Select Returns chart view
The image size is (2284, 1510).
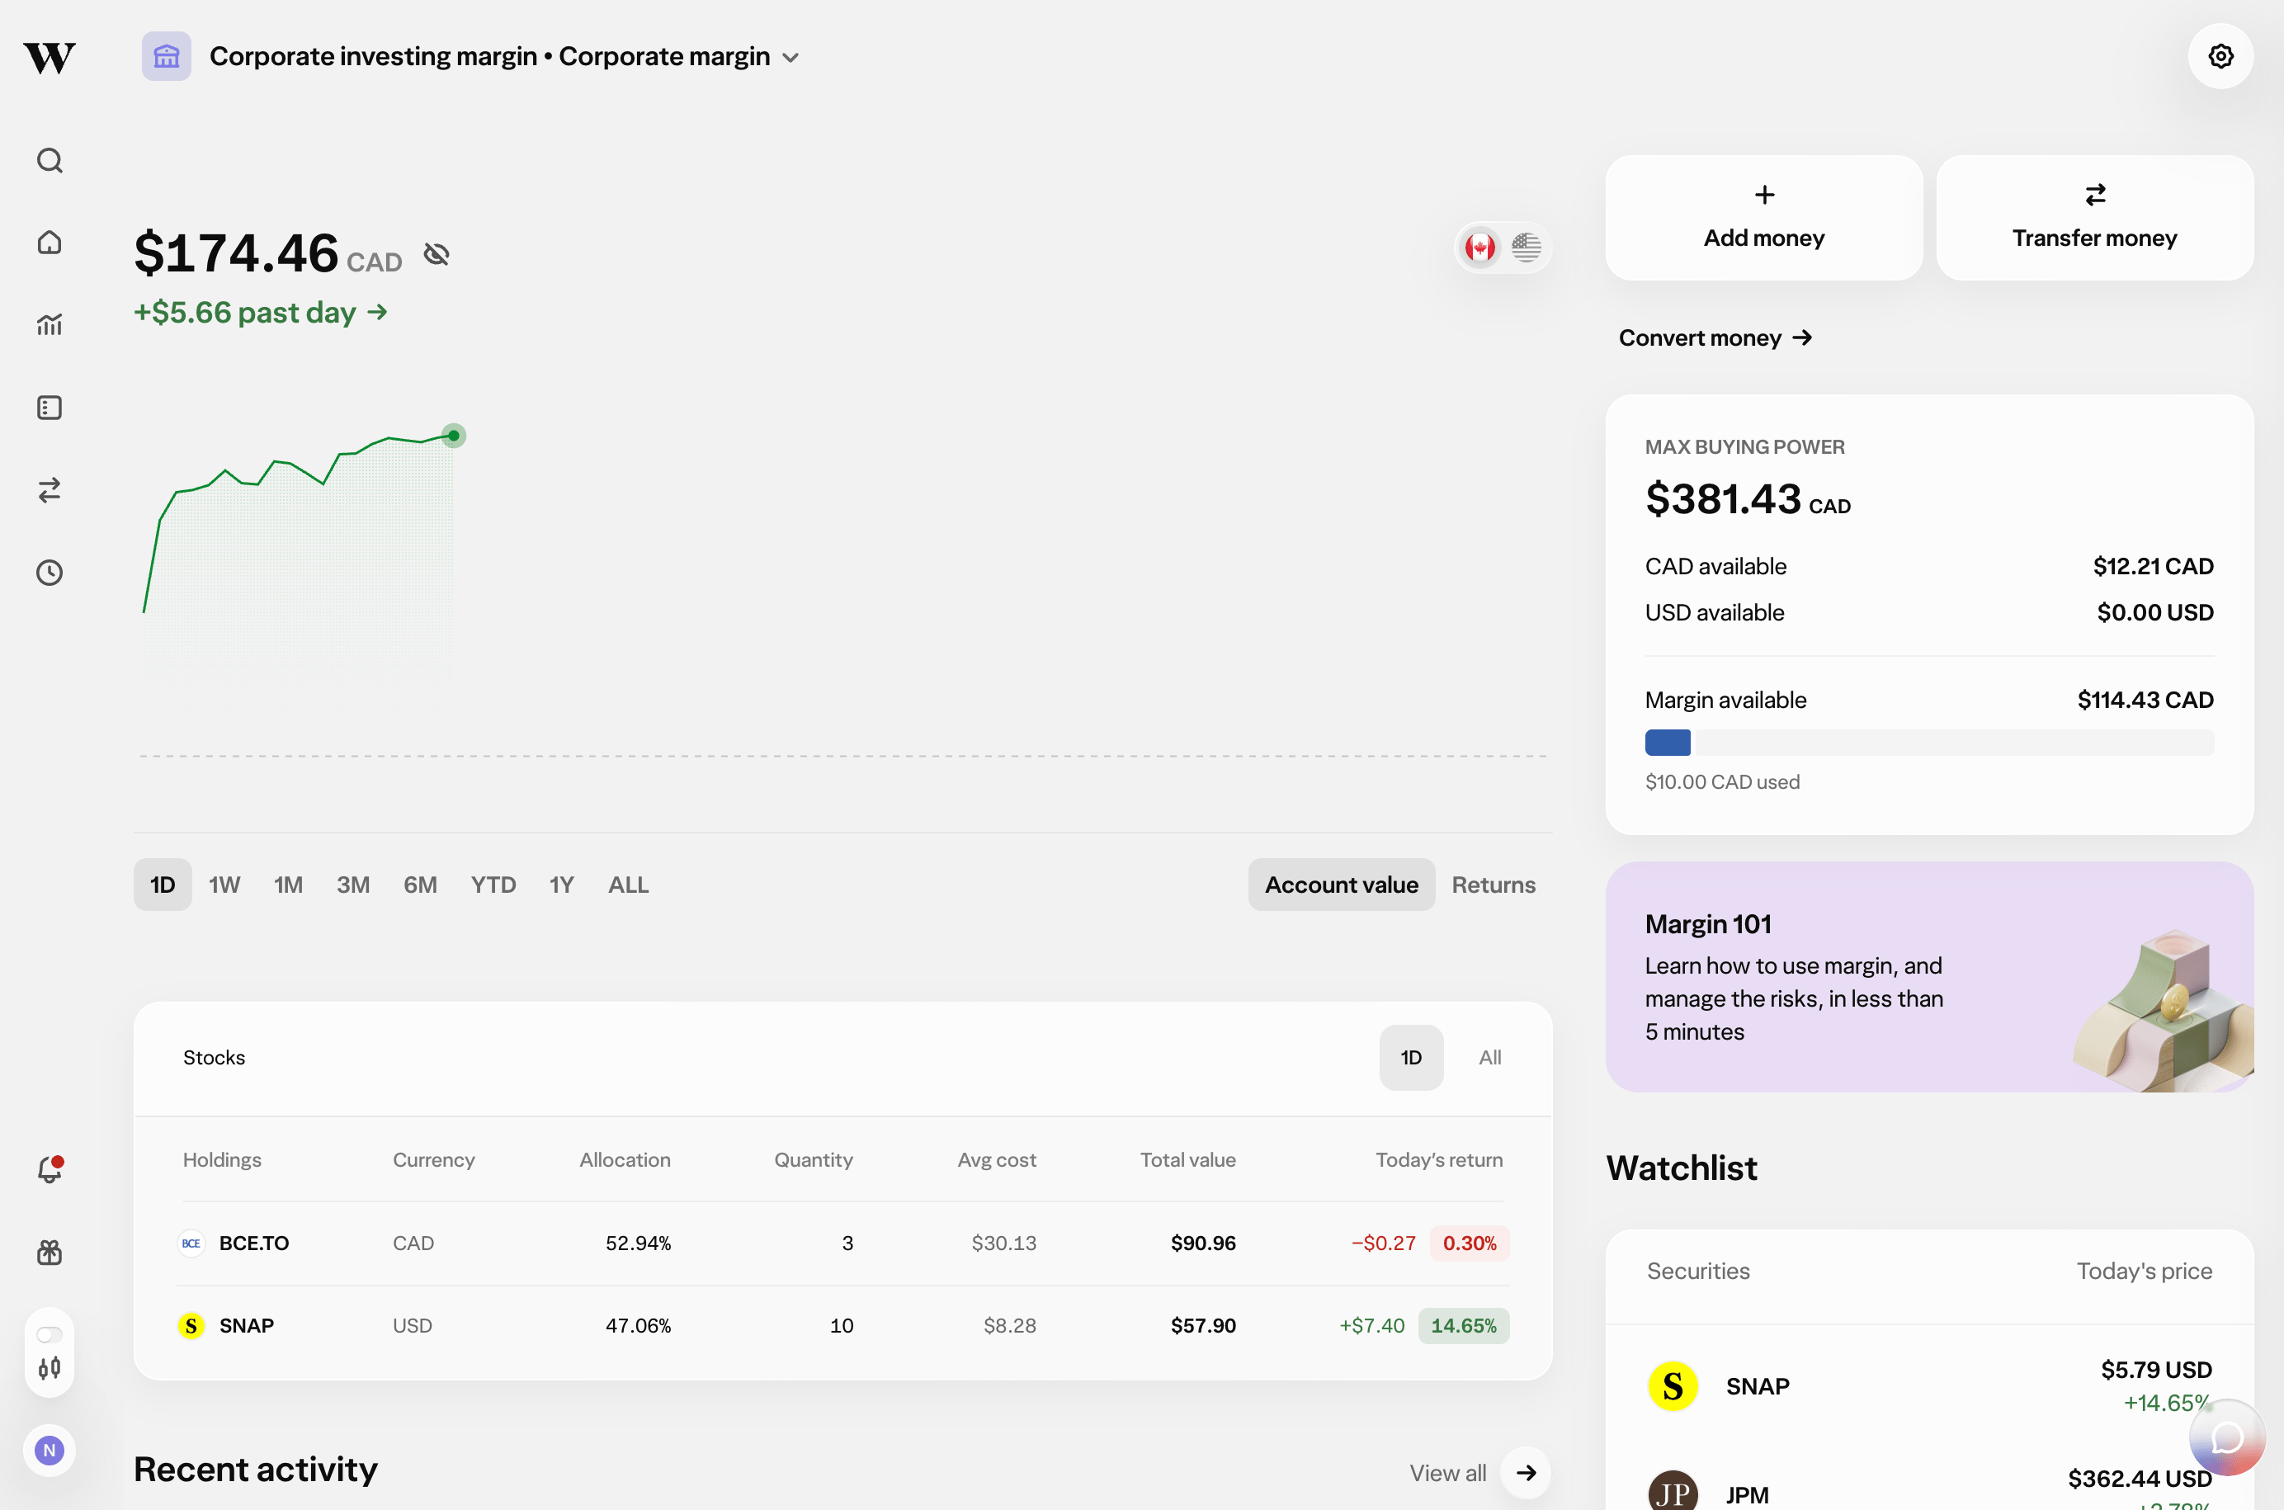[1494, 884]
